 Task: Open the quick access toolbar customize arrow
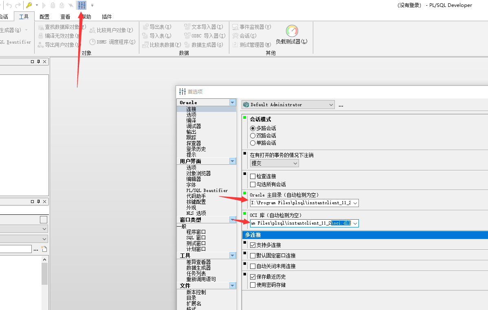coord(92,5)
